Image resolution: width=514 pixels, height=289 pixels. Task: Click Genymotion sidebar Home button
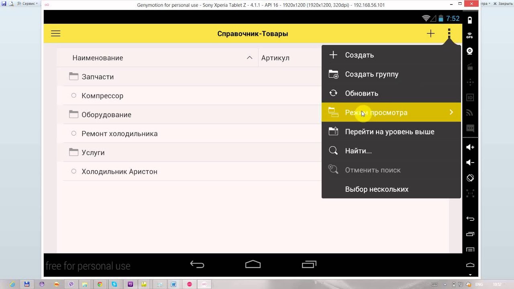click(470, 265)
